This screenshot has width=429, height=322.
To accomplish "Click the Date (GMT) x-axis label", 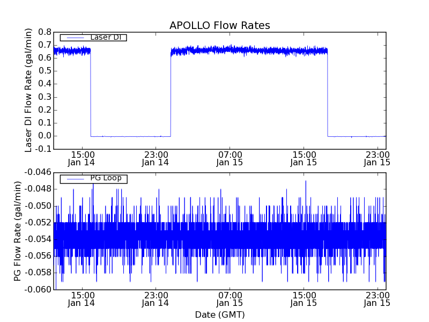I will [219, 314].
